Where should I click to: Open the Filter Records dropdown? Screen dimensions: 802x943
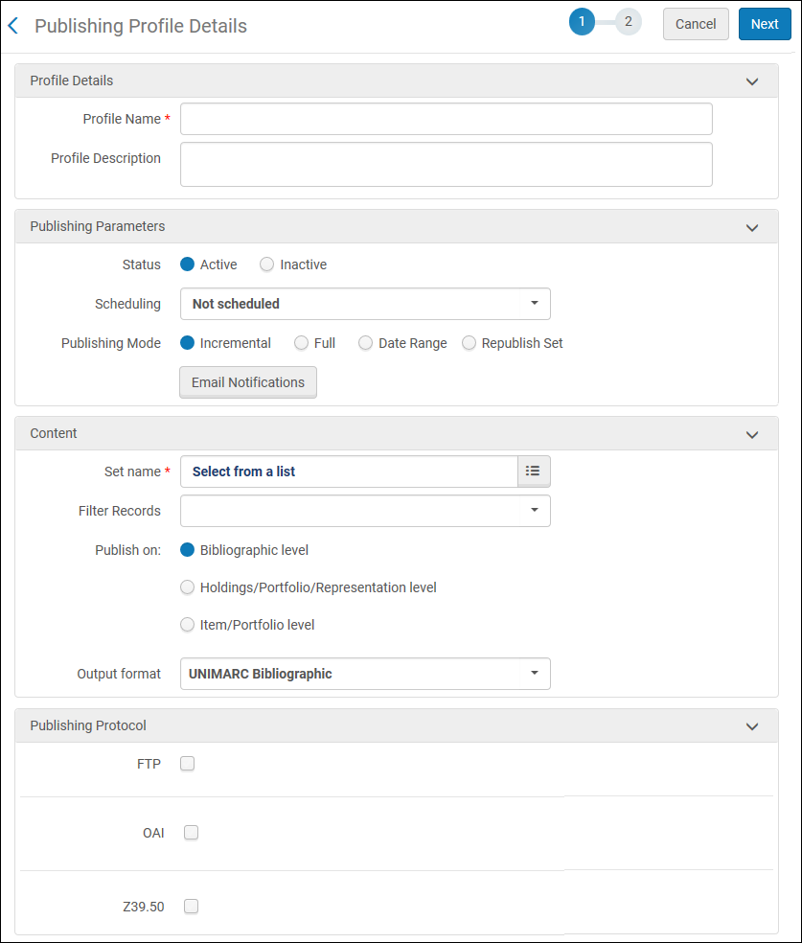pos(365,511)
